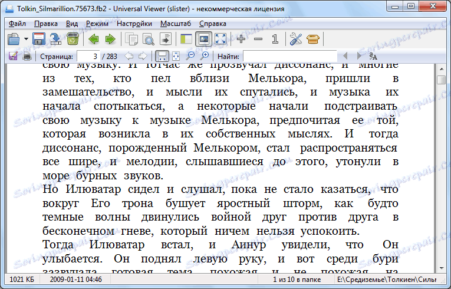Click the Save floppy disk icon
This screenshot has width=451, height=289.
pyautogui.click(x=39, y=39)
